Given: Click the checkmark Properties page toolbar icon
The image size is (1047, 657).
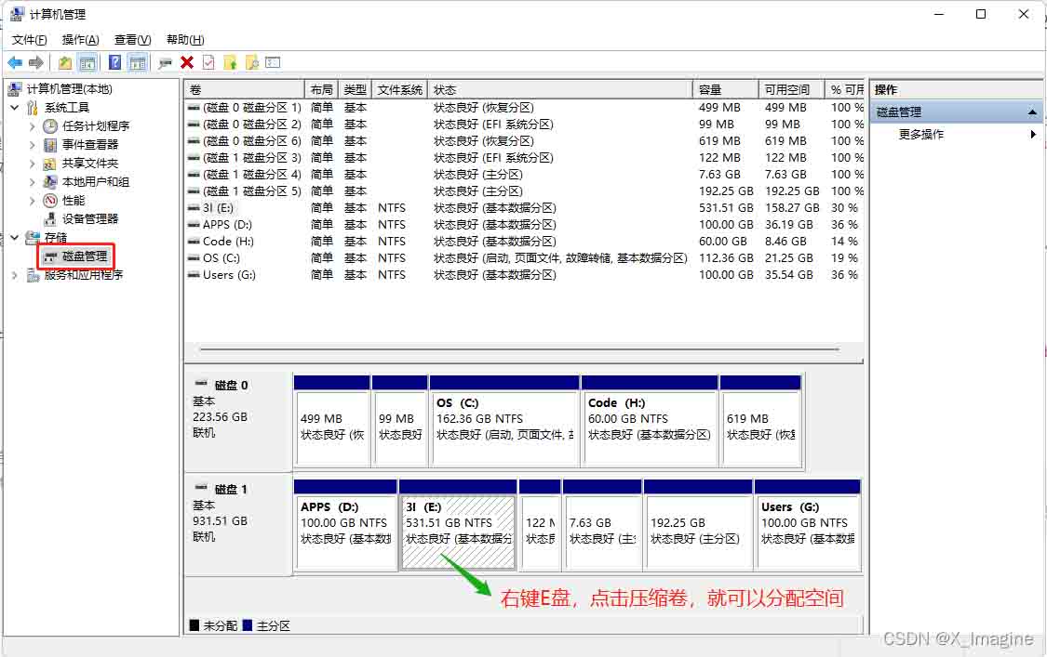Looking at the screenshot, I should coord(208,62).
